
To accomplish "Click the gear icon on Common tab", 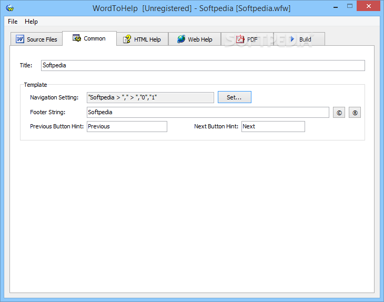I will pyautogui.click(x=77, y=38).
